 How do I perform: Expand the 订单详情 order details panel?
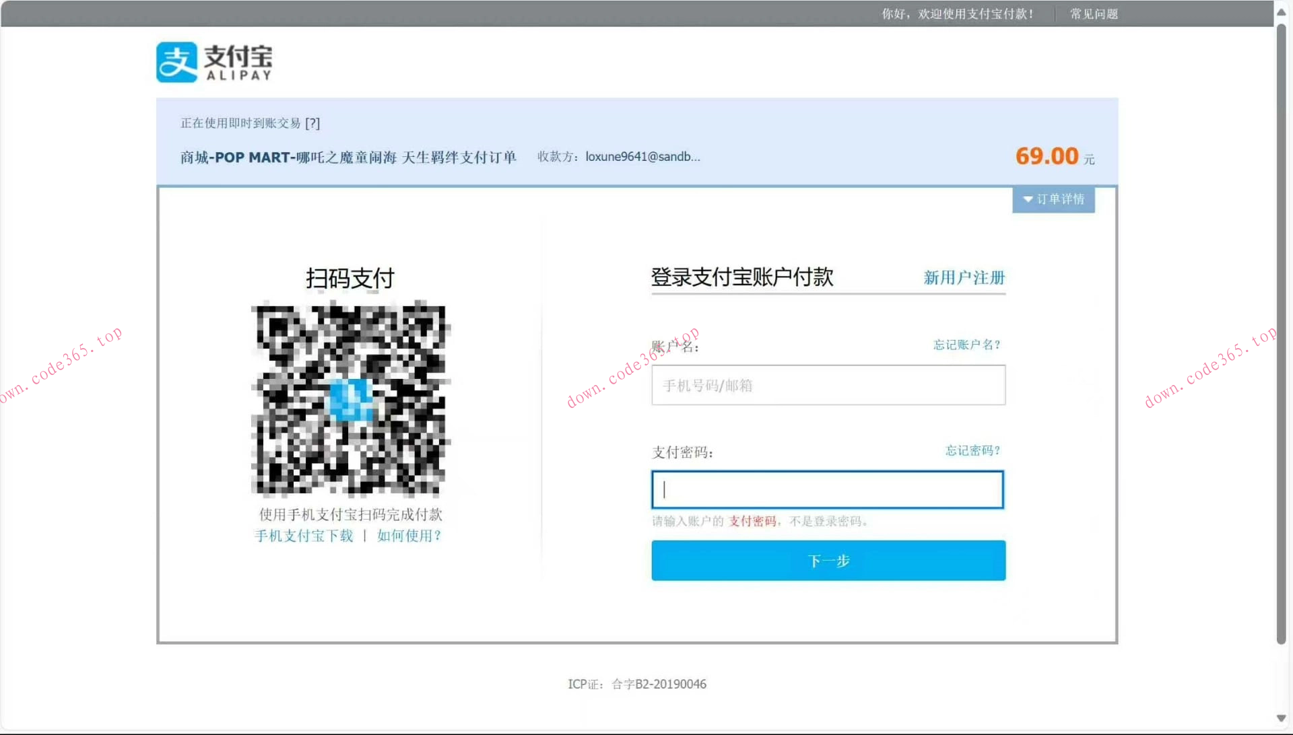tap(1054, 199)
